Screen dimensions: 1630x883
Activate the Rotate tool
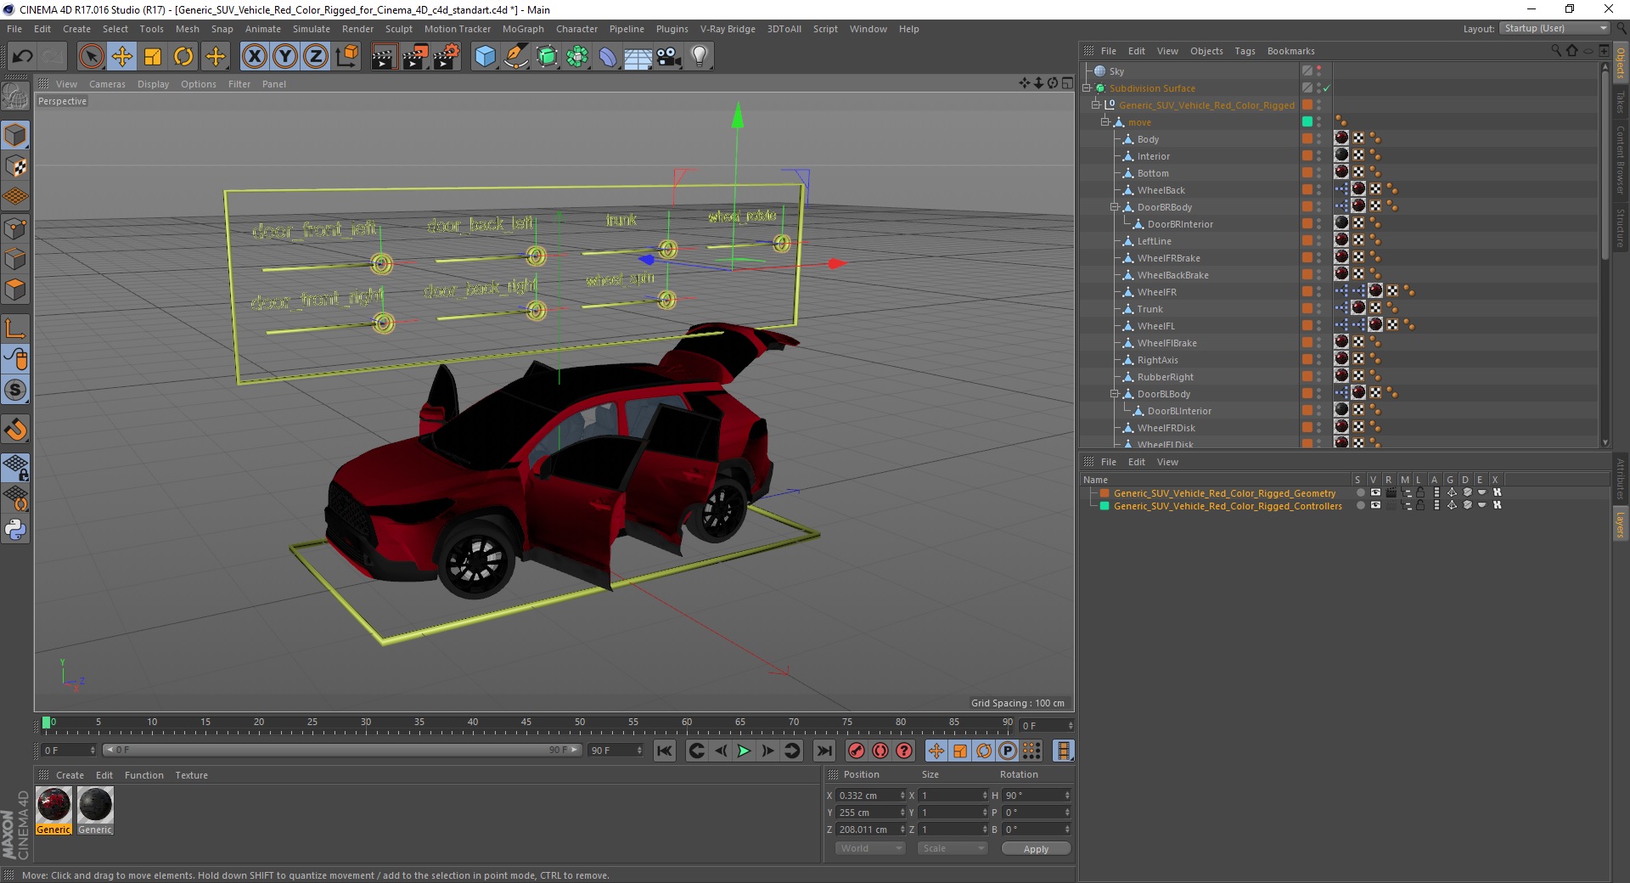183,57
